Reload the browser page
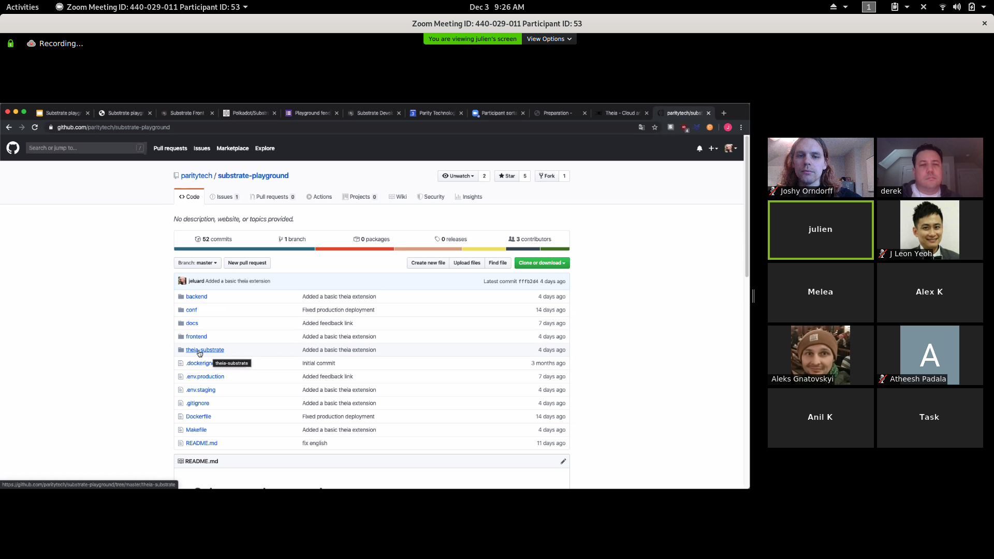This screenshot has height=559, width=994. (x=35, y=127)
